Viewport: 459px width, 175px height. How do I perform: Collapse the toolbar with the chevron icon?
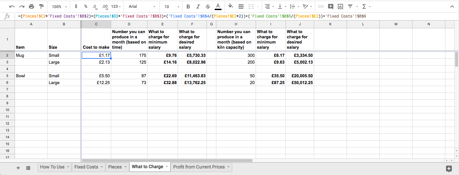452,6
